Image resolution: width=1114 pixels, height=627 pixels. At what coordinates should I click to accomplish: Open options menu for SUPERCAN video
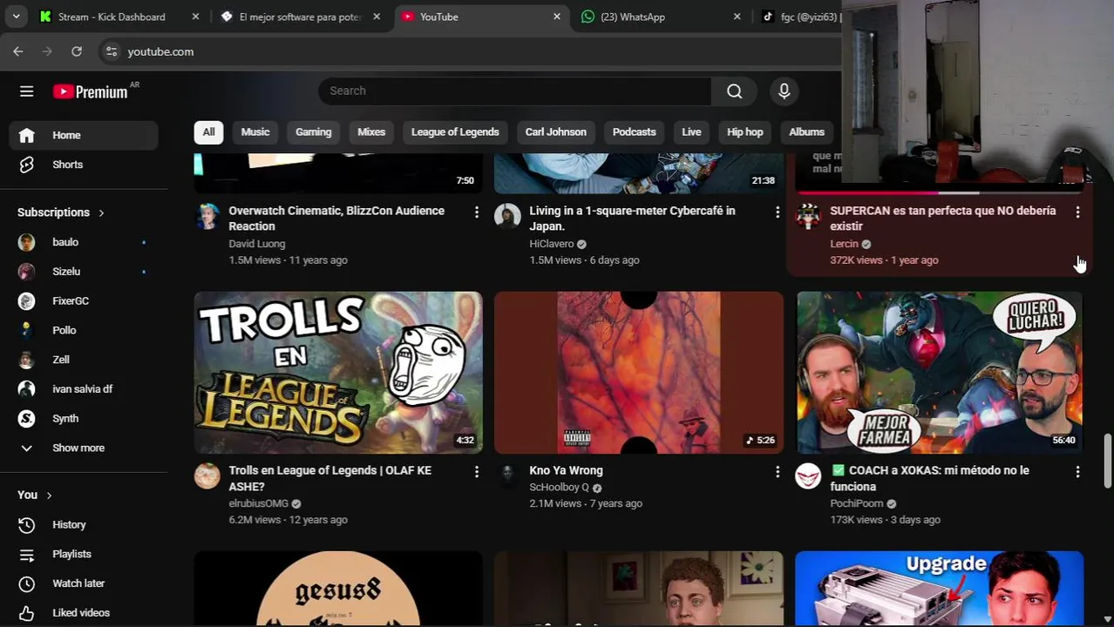click(1077, 212)
